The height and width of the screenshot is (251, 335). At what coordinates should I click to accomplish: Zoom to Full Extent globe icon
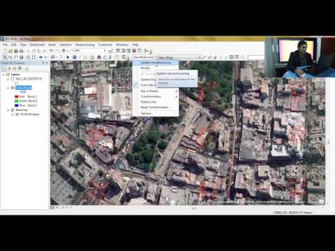[x=22, y=57]
